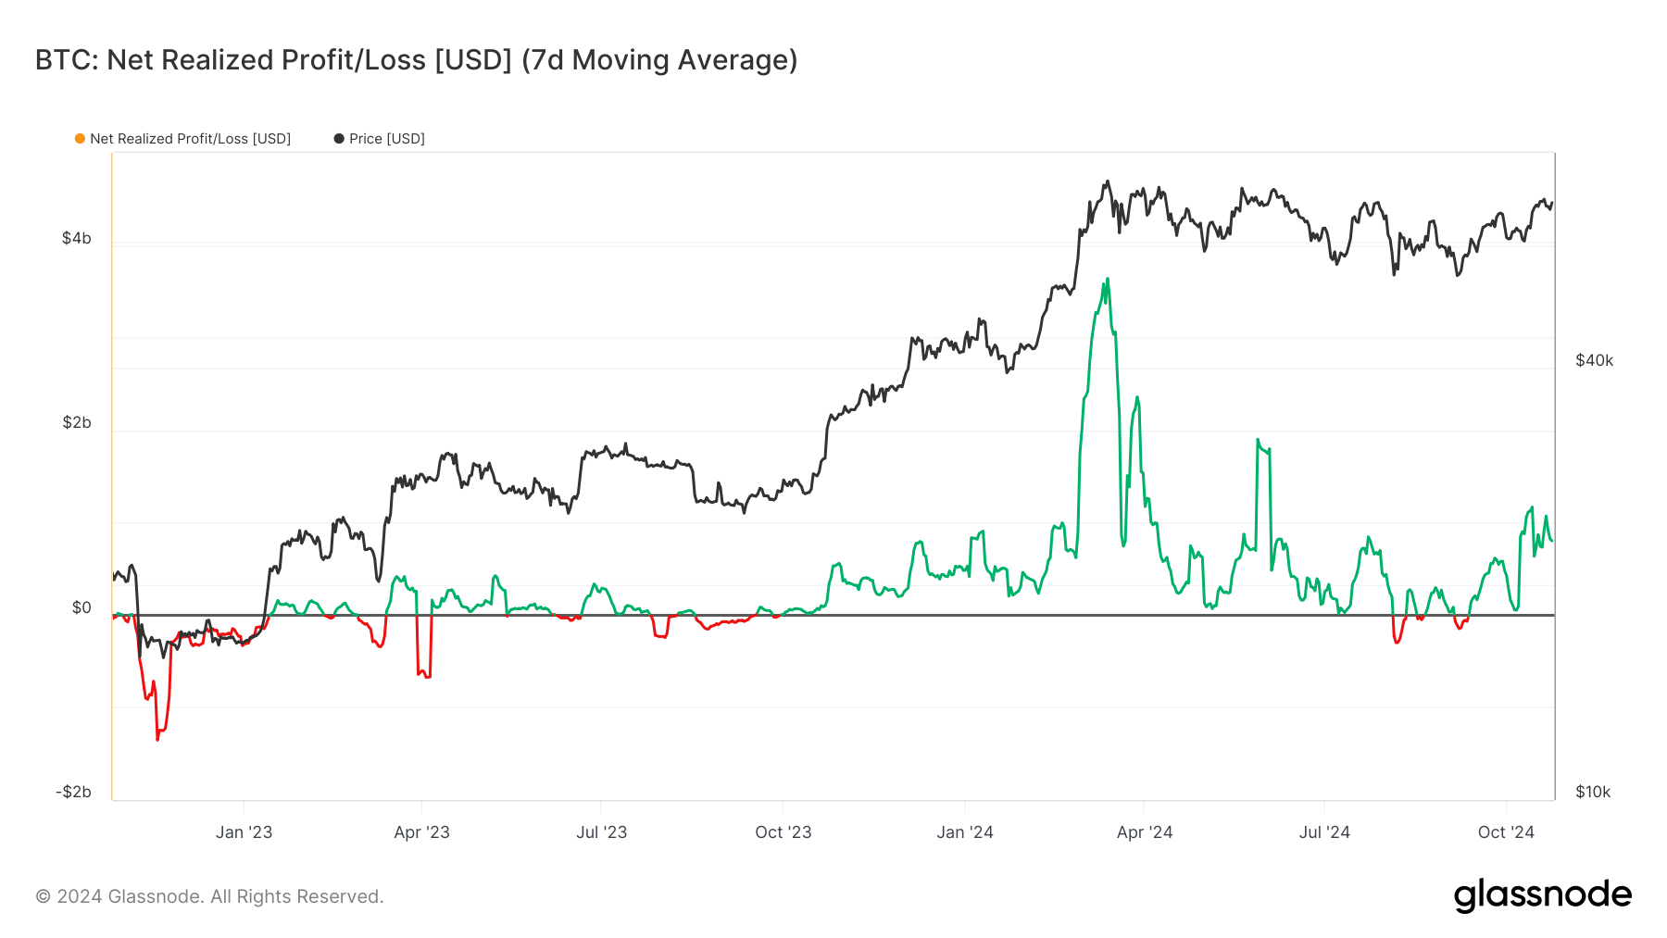Select the Jul '24 axis label
1667x938 pixels.
tap(1324, 832)
